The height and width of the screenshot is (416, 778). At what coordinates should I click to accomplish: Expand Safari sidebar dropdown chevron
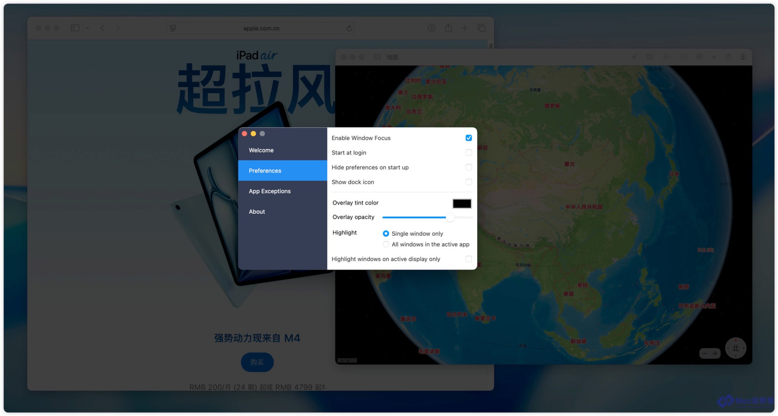[x=87, y=28]
